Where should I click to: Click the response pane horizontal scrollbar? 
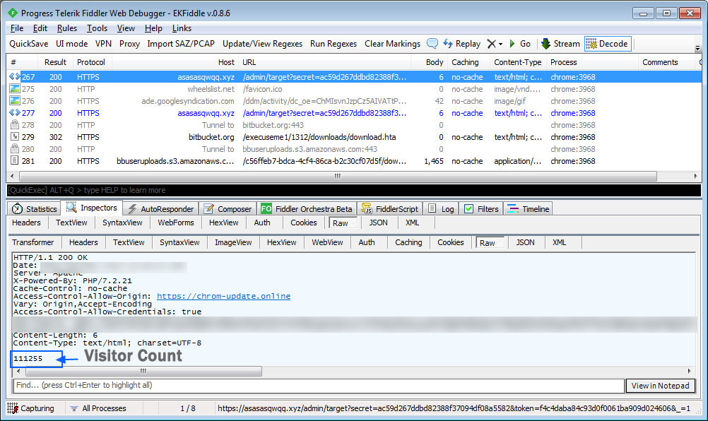[141, 372]
